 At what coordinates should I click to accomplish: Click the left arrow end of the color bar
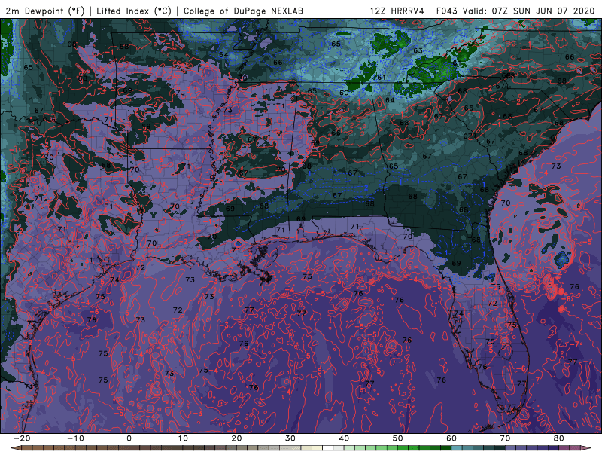click(x=15, y=448)
